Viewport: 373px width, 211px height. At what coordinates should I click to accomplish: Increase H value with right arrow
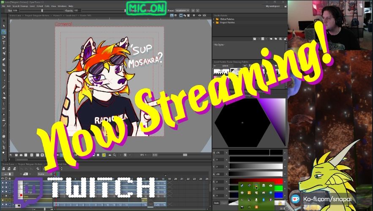pyautogui.click(x=285, y=153)
